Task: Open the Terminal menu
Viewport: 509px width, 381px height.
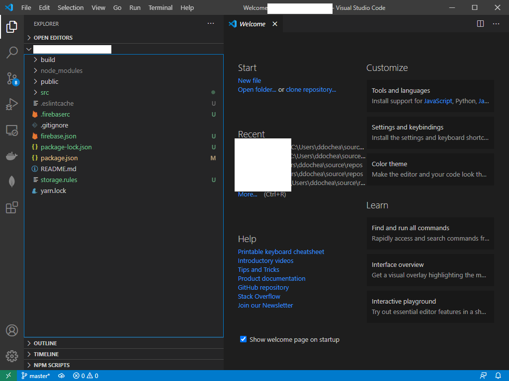Action: tap(161, 7)
